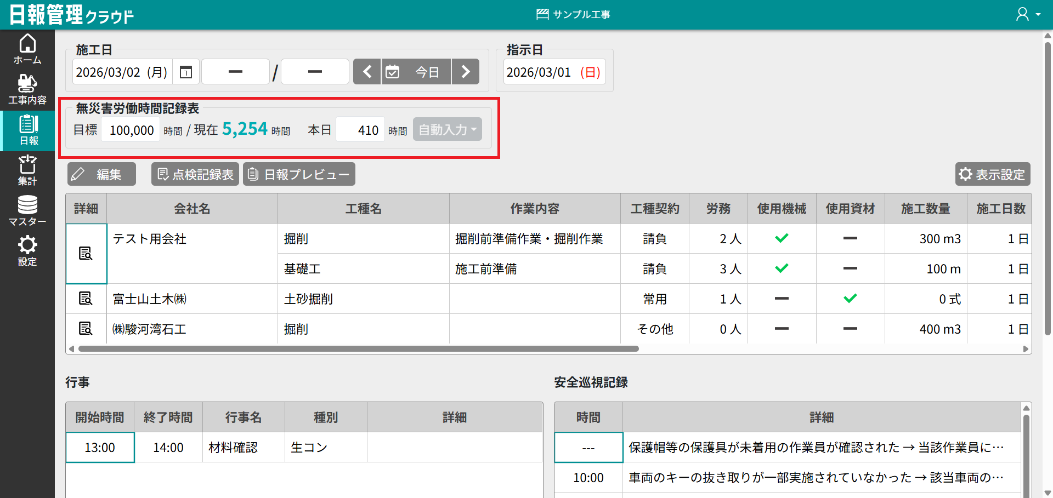
Task: Advance to next day with right chevron
Action: point(466,72)
